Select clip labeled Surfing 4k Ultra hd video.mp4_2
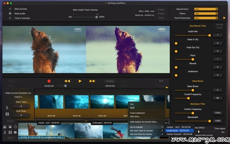 click(42, 137)
